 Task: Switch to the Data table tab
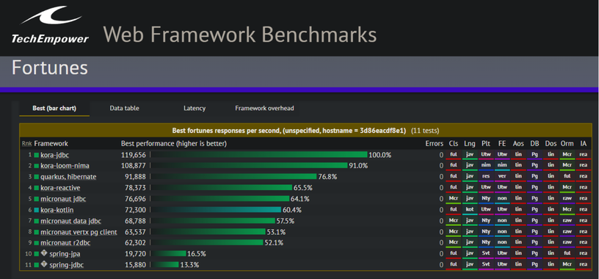click(125, 109)
